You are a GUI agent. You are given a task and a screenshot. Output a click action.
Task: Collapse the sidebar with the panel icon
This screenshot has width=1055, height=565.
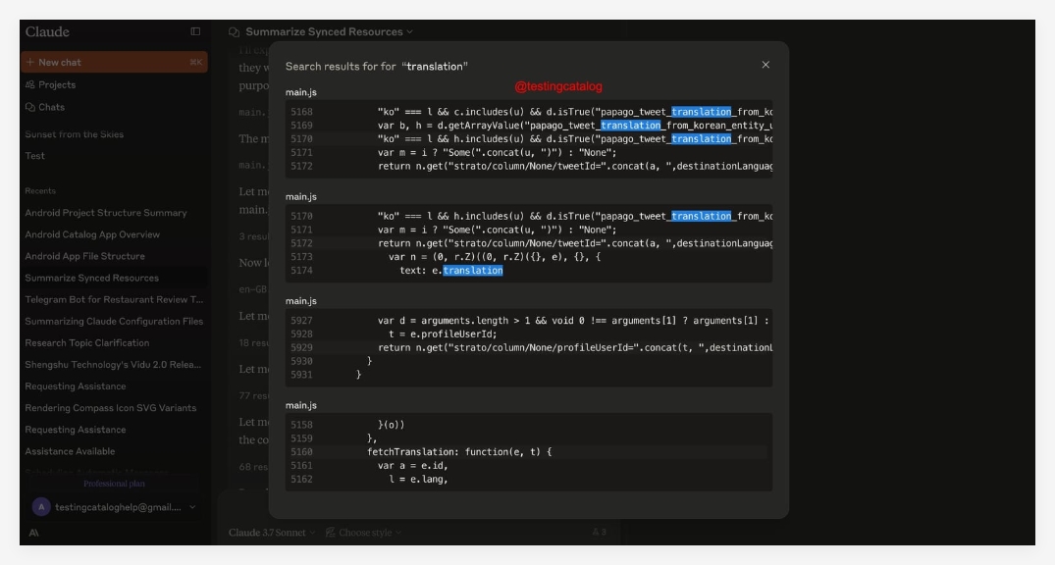(195, 32)
